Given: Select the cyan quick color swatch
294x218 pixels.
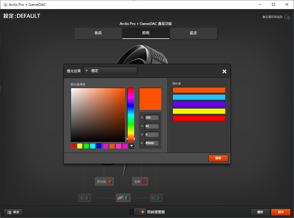Looking at the screenshot, I should pyautogui.click(x=93, y=146).
